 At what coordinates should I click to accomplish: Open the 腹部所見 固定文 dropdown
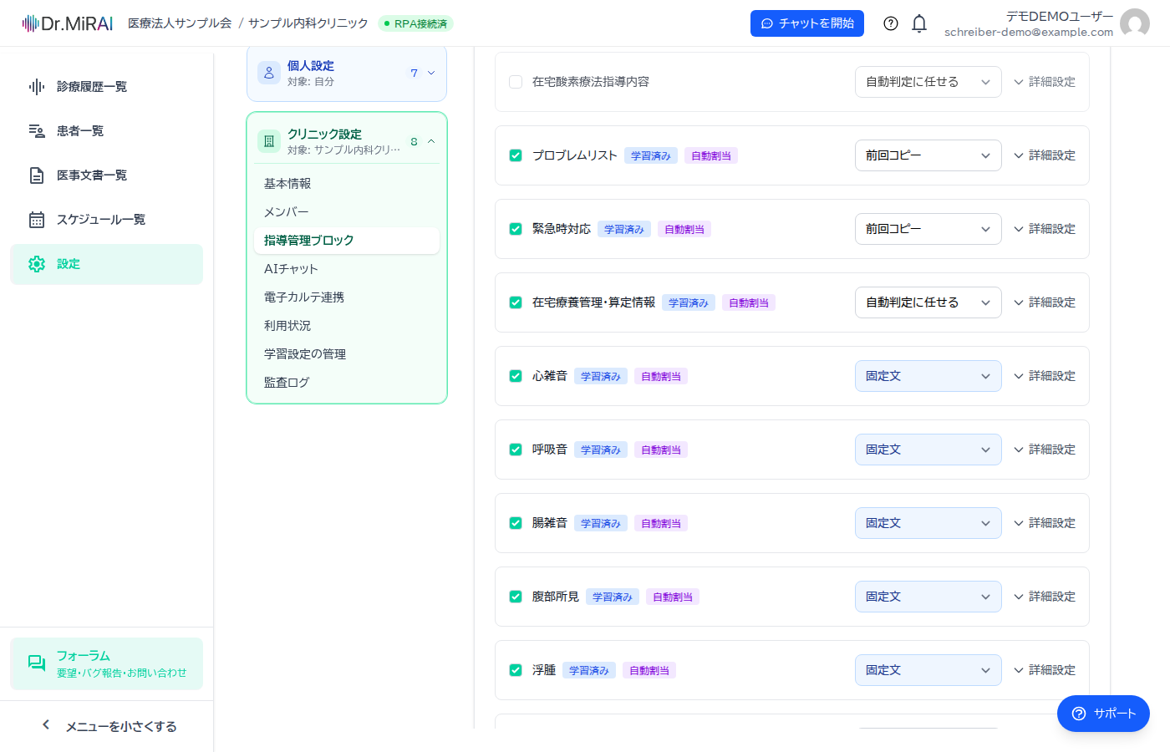tap(928, 597)
